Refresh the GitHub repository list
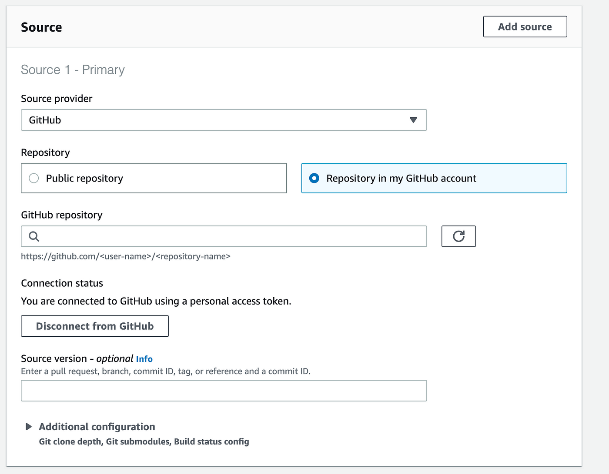The width and height of the screenshot is (609, 474). [x=458, y=236]
